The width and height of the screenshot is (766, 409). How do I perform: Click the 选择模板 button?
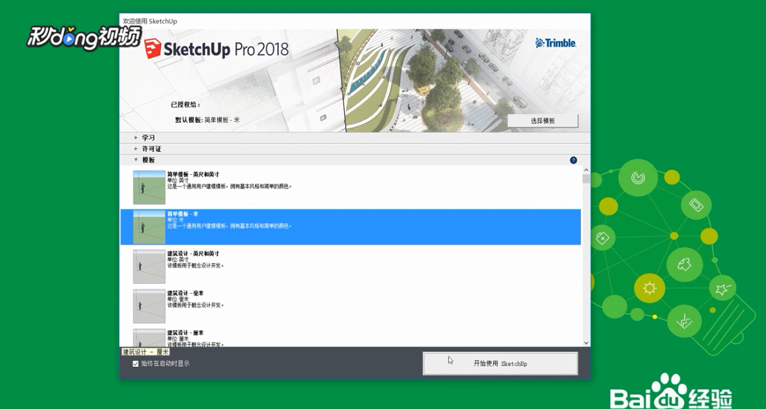tap(543, 121)
